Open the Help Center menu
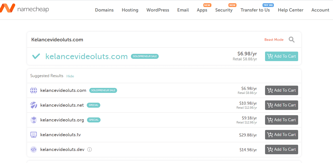Image resolution: width=333 pixels, height=163 pixels. point(291,10)
